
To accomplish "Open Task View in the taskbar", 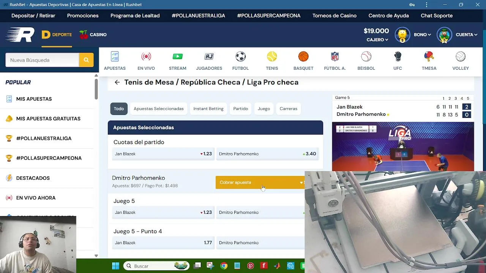I will pos(197,266).
